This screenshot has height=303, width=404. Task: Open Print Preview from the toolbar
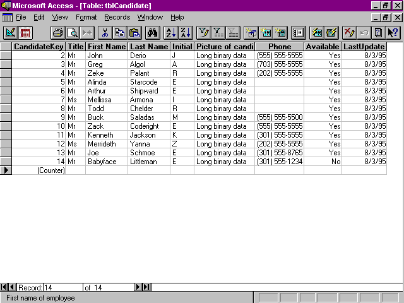coord(73,32)
